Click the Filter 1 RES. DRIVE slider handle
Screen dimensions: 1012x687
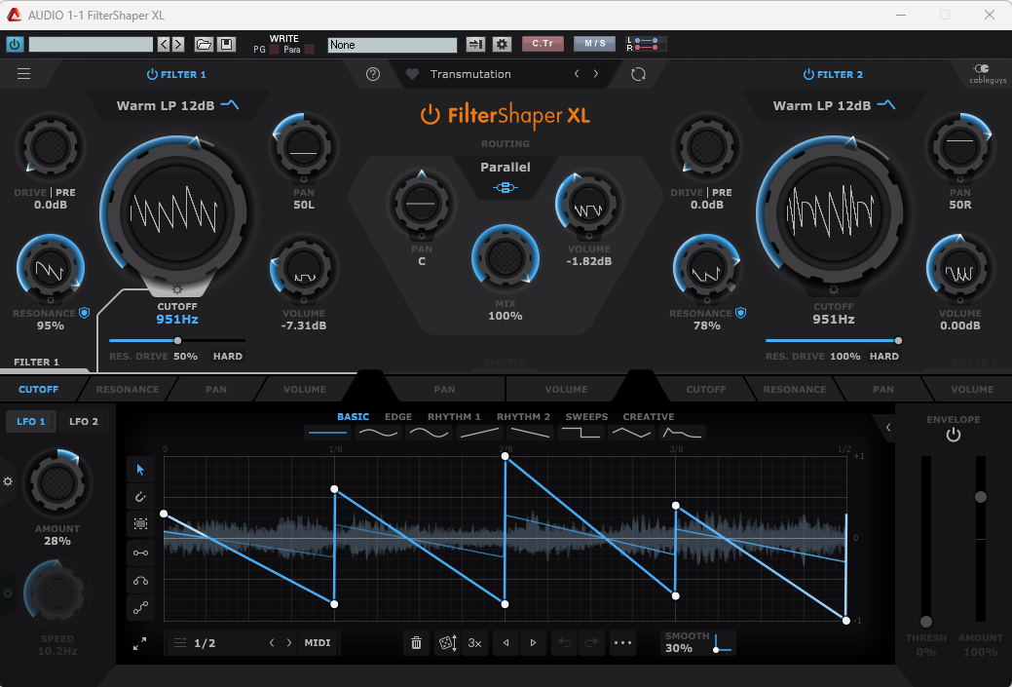[177, 340]
